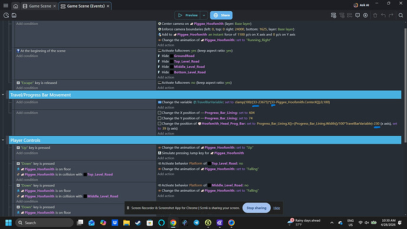The height and width of the screenshot is (229, 407).
Task: Click the hide icon beside Hide GroundRoad
Action: click(159, 56)
